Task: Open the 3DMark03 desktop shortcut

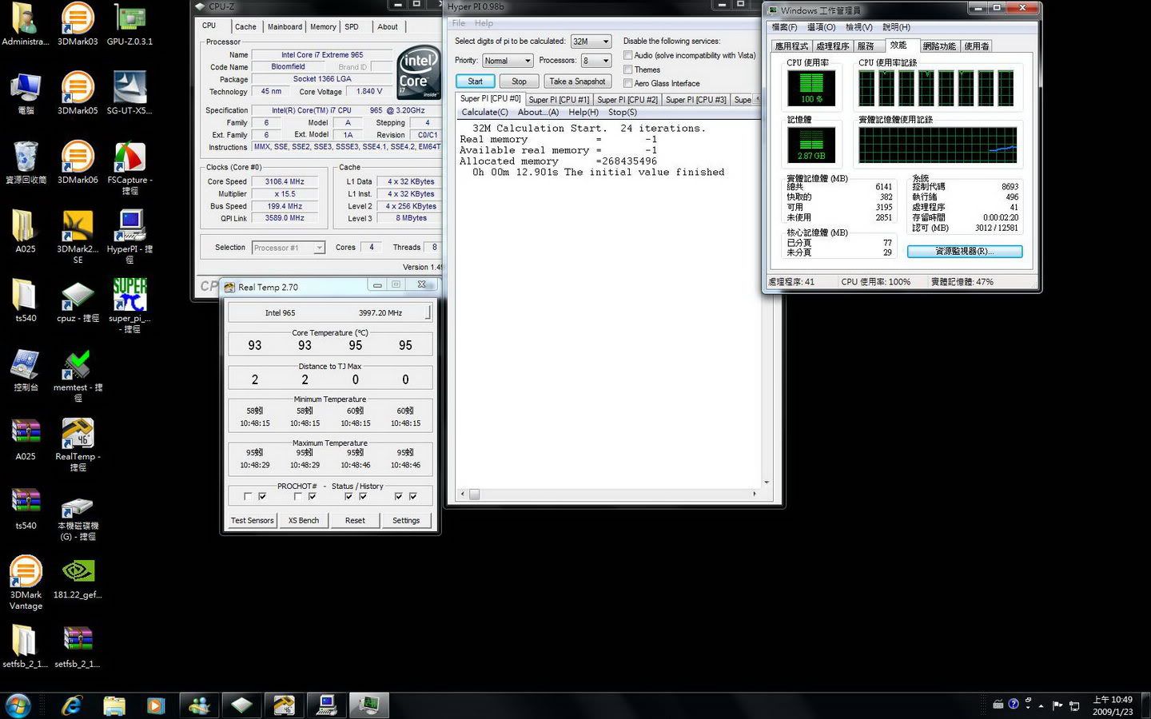Action: tap(78, 25)
